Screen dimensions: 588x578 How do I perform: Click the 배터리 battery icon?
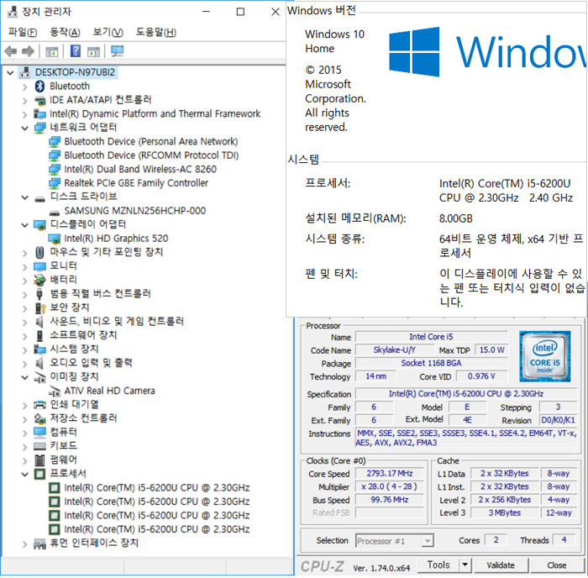(x=39, y=280)
